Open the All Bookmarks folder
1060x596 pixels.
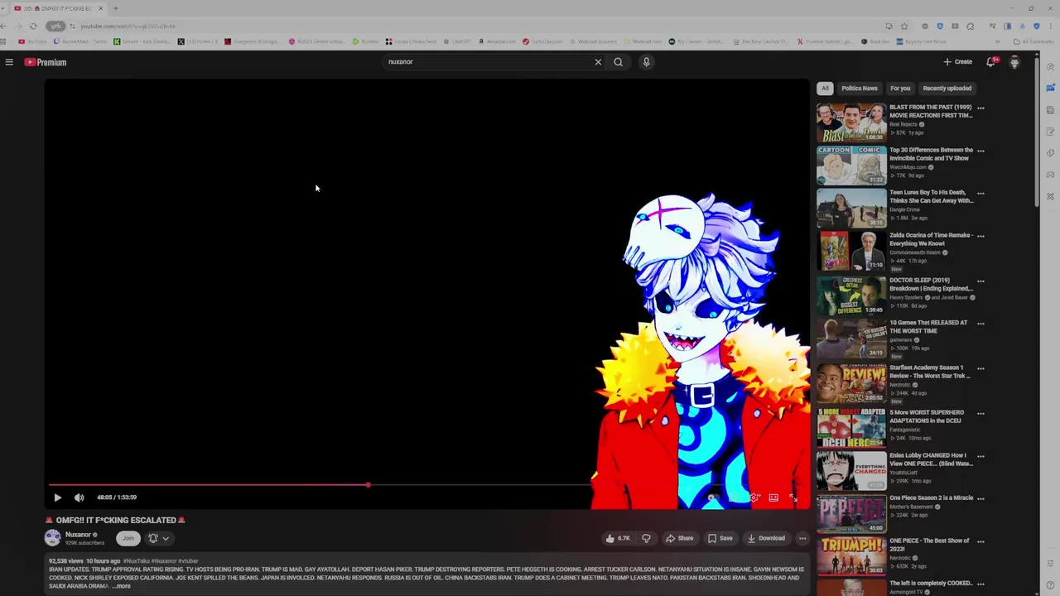point(1033,41)
